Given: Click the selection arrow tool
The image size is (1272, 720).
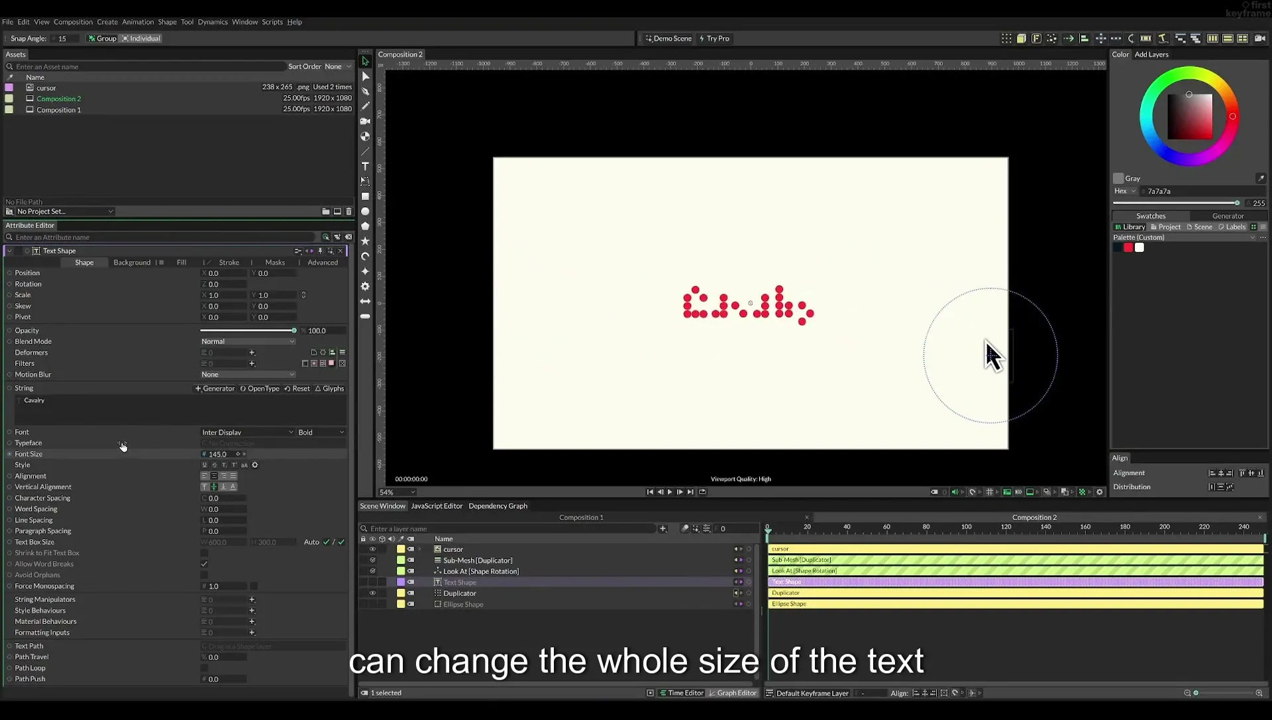Looking at the screenshot, I should tap(365, 61).
